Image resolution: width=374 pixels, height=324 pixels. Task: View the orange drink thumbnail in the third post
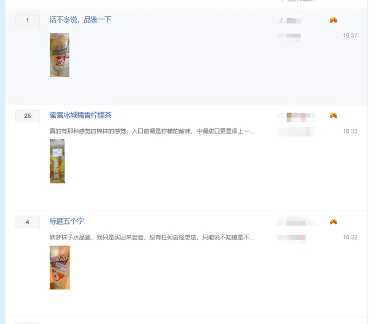59,267
